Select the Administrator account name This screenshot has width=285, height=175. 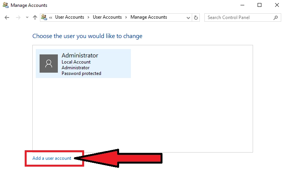[x=80, y=56]
